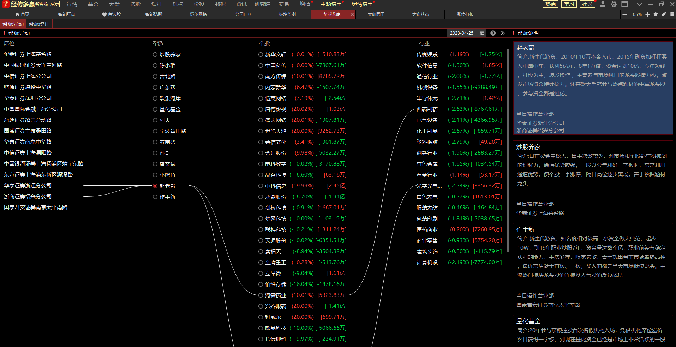Select radio button for stock 科威尔
676x347 pixels.
pyautogui.click(x=261, y=317)
